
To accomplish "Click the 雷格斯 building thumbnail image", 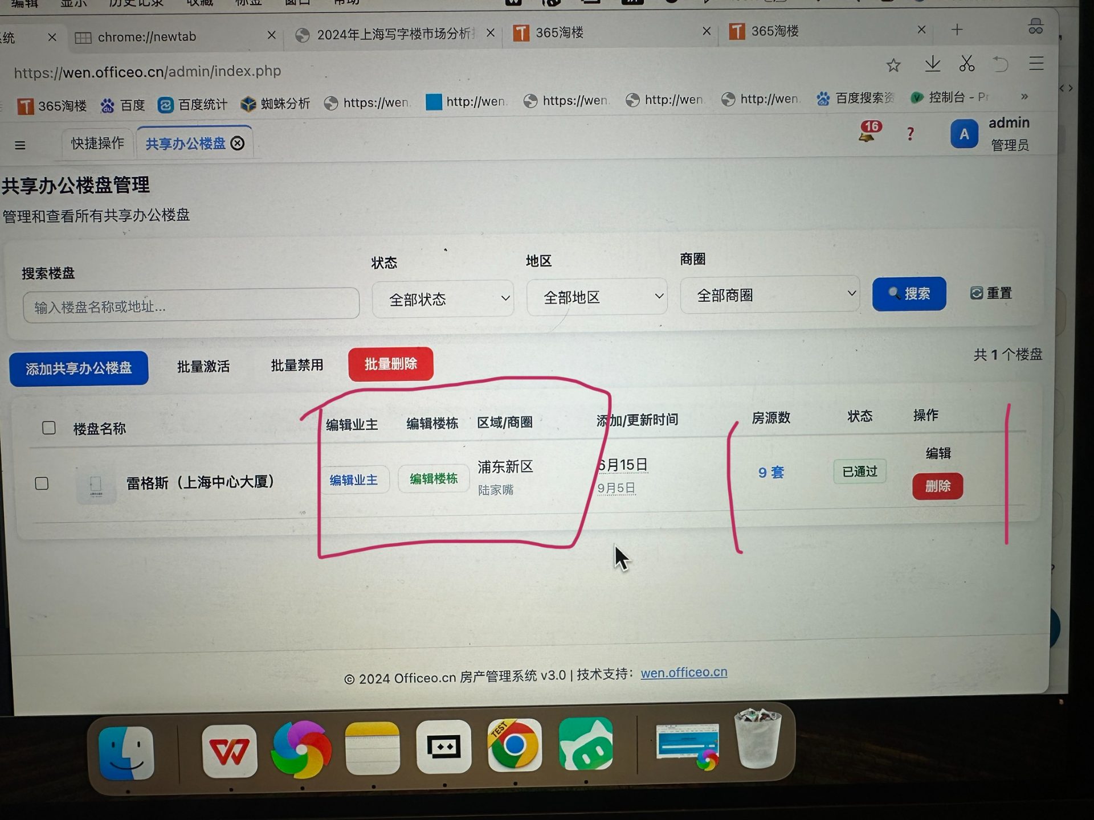I will tap(96, 486).
